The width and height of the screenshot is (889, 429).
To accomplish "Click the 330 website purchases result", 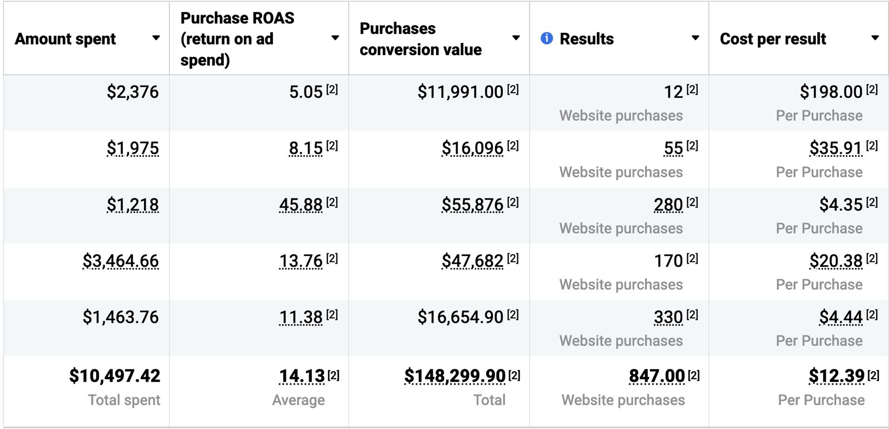I will (x=668, y=317).
